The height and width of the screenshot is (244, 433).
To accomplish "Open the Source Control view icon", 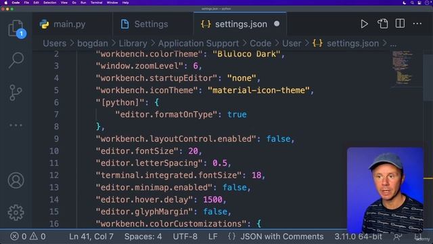I will (16, 93).
